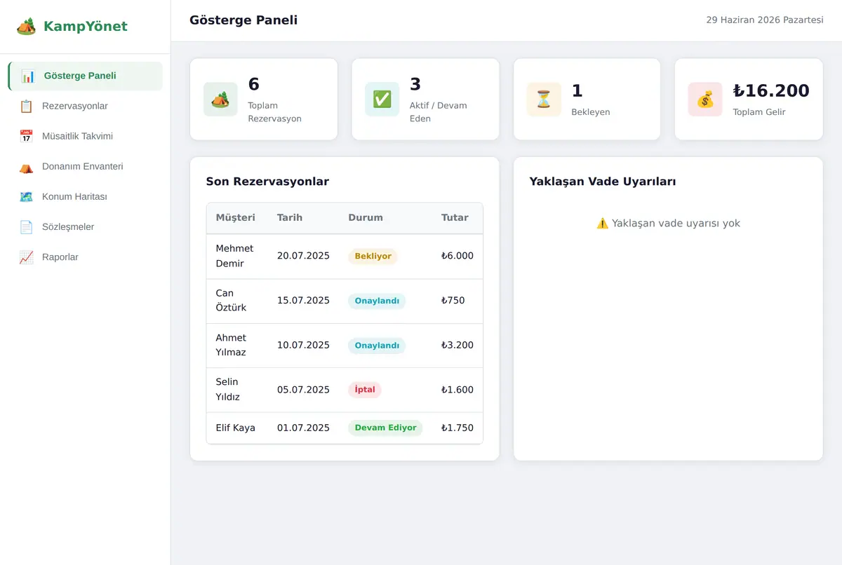Click the Bekleyen hourglass icon

(x=544, y=100)
